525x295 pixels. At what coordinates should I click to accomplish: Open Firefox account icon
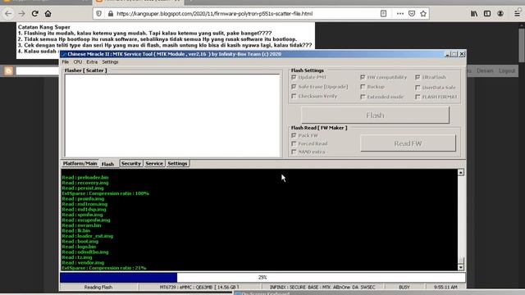[500, 14]
